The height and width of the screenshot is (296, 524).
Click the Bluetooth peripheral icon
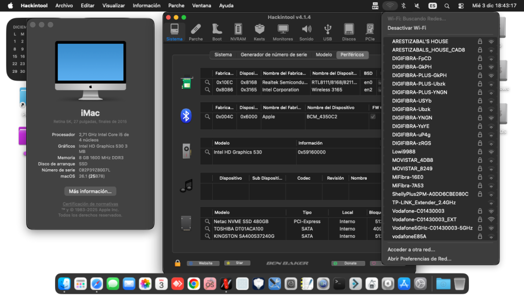(186, 116)
